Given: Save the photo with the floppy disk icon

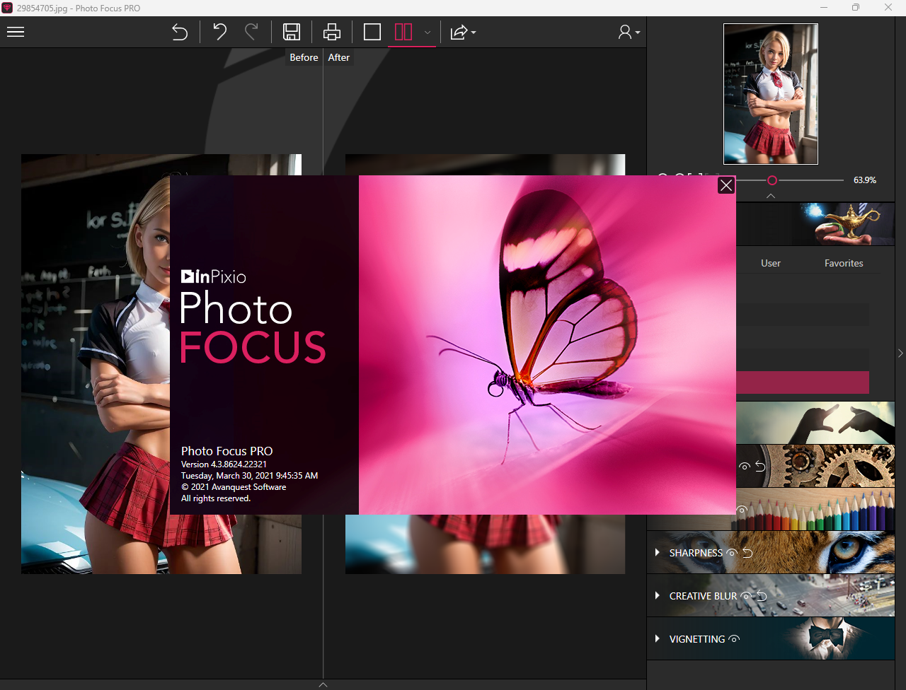Looking at the screenshot, I should coord(292,32).
